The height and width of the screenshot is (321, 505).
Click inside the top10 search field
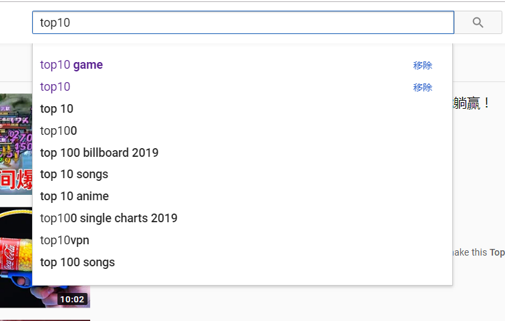(x=243, y=23)
